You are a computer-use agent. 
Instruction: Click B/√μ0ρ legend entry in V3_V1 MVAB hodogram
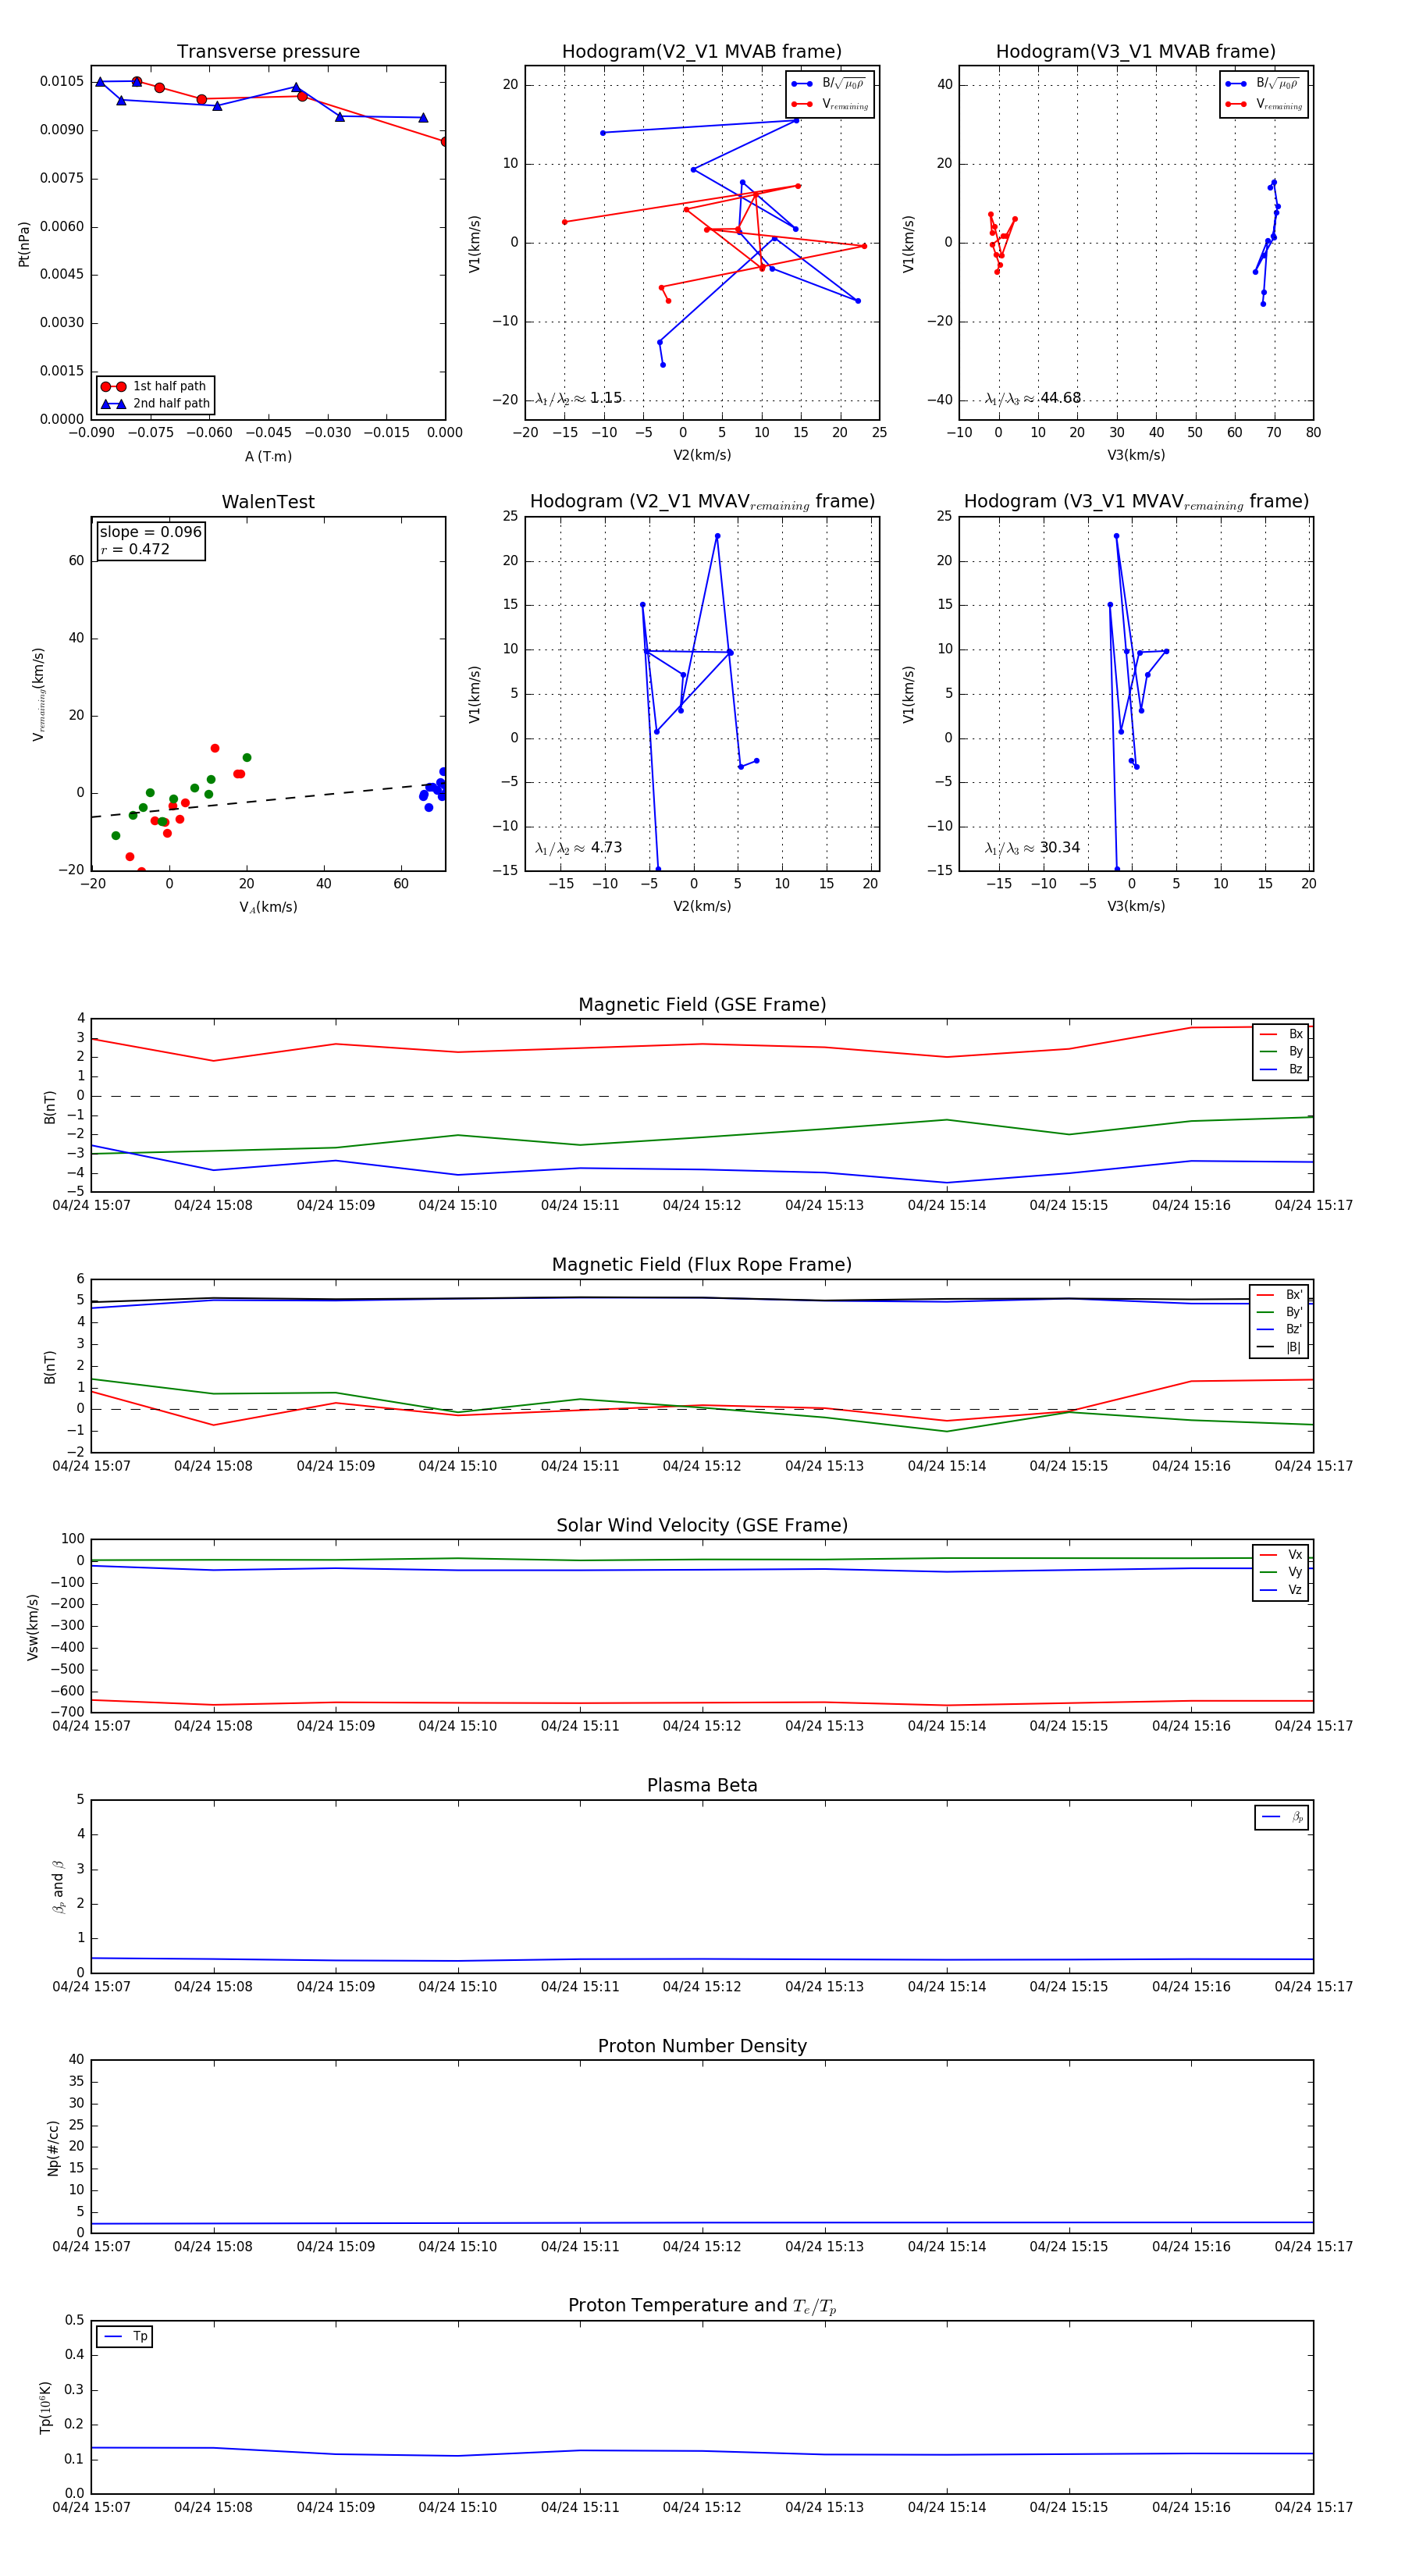(1264, 83)
